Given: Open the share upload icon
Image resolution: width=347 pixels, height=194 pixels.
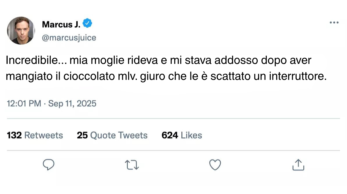Looking at the screenshot, I should point(298,165).
